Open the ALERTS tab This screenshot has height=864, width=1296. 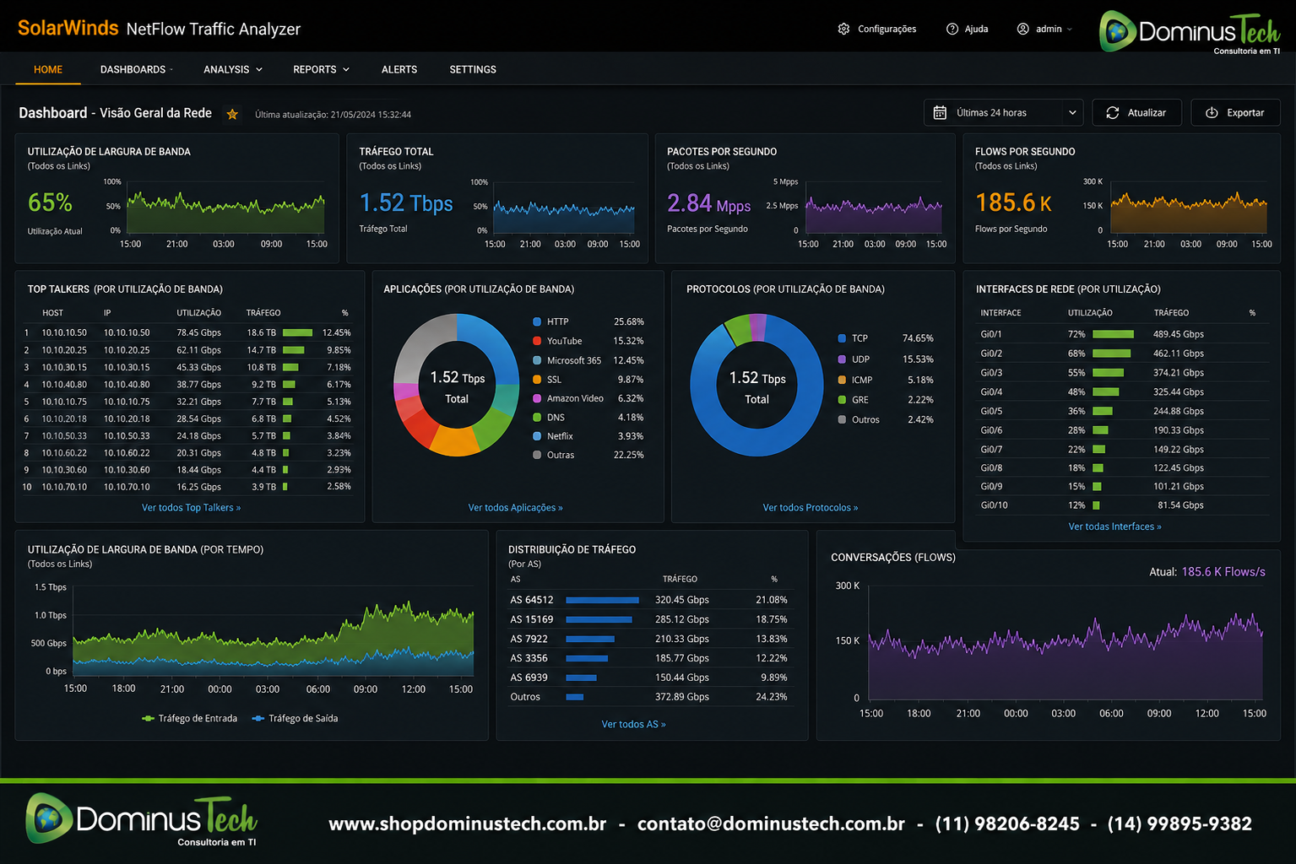coord(399,69)
